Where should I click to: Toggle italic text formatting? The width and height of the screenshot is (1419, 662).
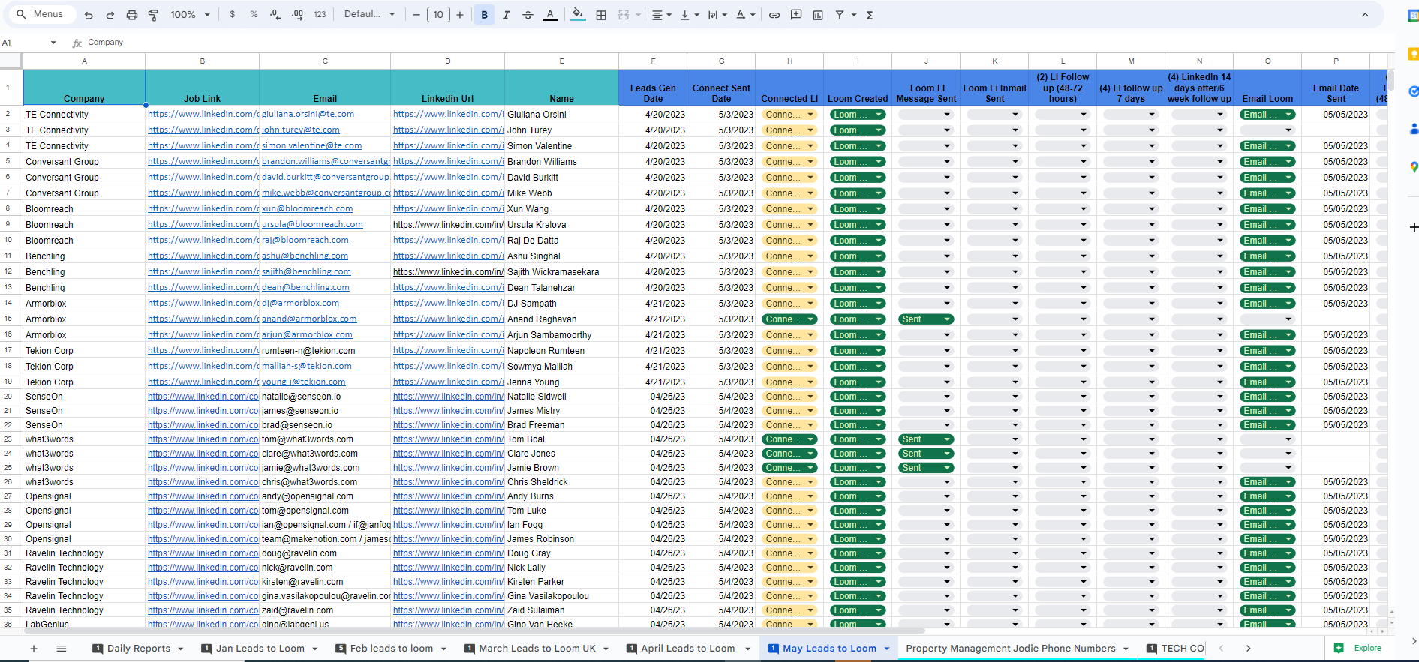(506, 15)
